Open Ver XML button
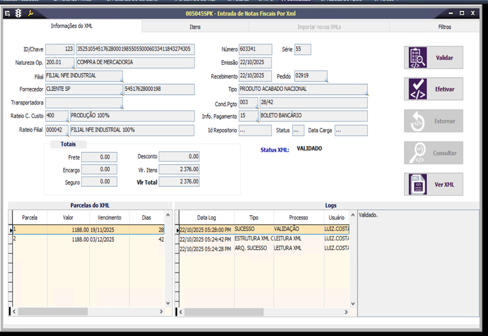The height and width of the screenshot is (336, 488). click(x=433, y=184)
